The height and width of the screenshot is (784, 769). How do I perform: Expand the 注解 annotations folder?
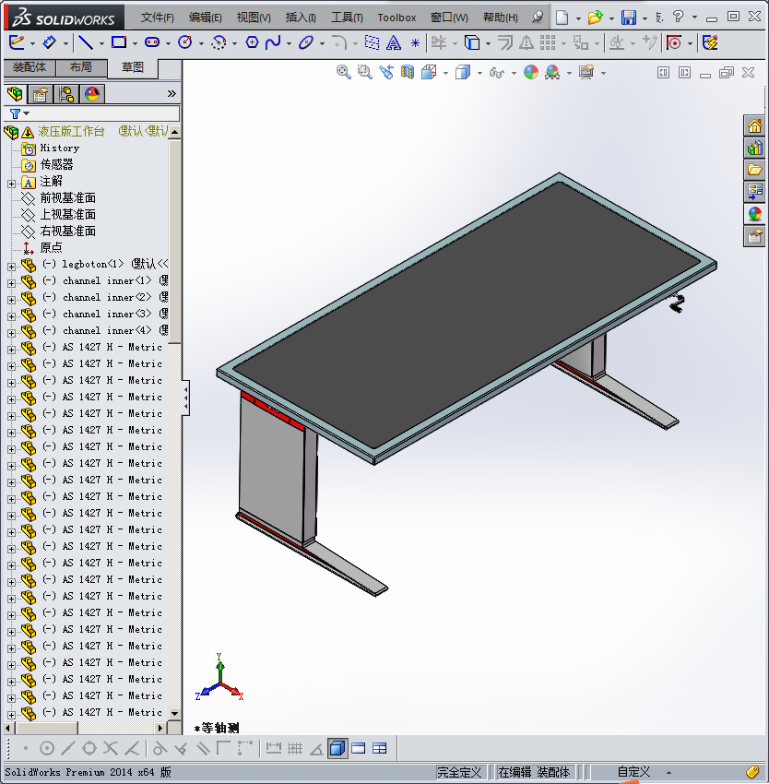[11, 184]
